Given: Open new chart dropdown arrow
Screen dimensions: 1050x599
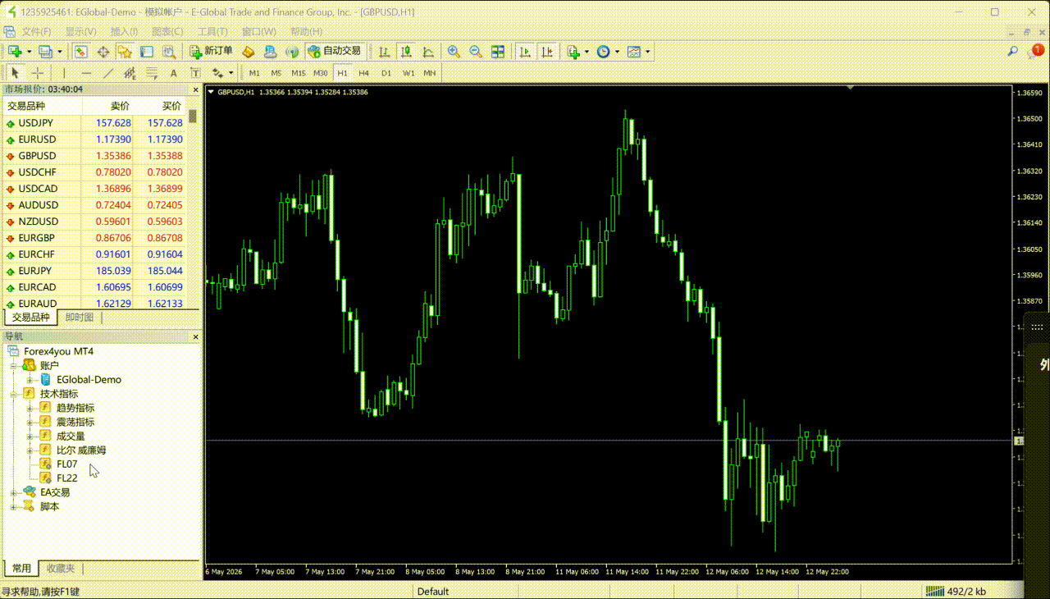Looking at the screenshot, I should (x=30, y=52).
